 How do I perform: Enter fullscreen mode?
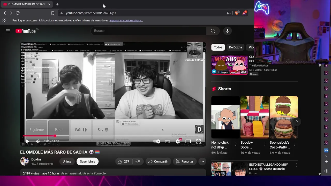[198, 141]
